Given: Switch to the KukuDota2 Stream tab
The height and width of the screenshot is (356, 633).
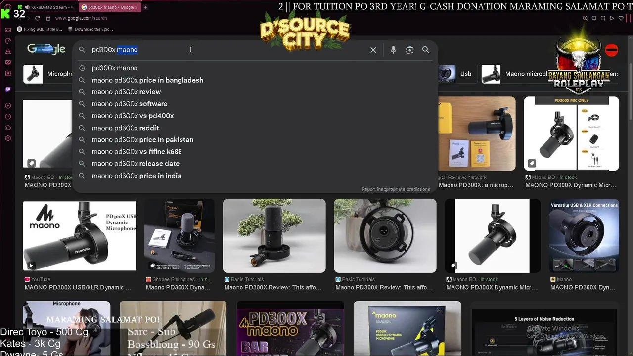Looking at the screenshot, I should [x=46, y=7].
